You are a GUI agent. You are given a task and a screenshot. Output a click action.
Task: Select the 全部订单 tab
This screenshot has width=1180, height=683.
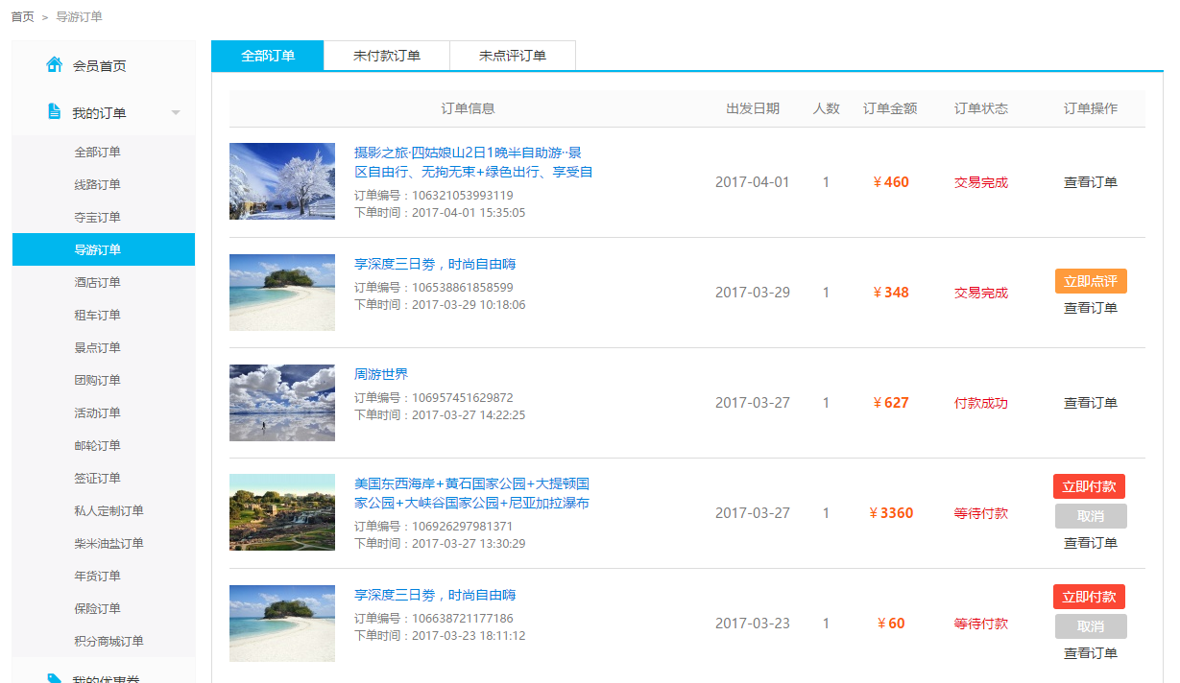[268, 56]
